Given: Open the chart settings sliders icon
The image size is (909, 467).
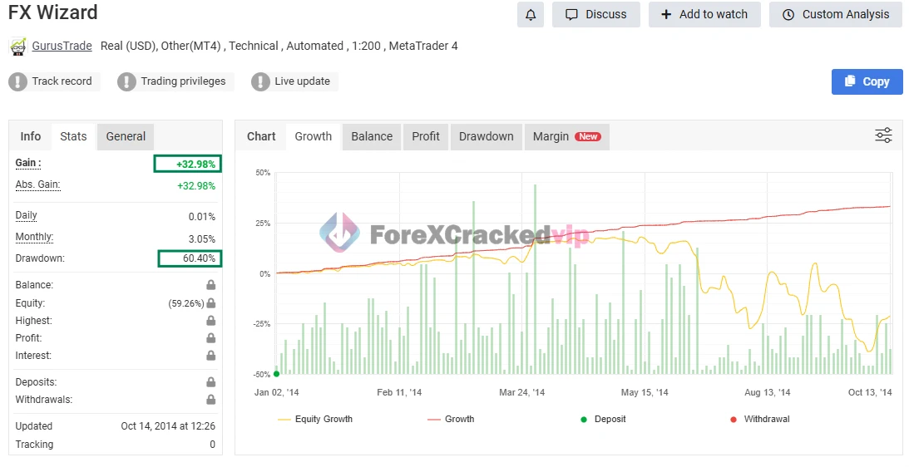Looking at the screenshot, I should [883, 135].
